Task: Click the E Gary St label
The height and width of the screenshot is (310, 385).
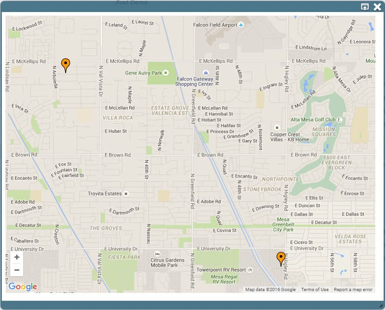Action: (x=248, y=141)
